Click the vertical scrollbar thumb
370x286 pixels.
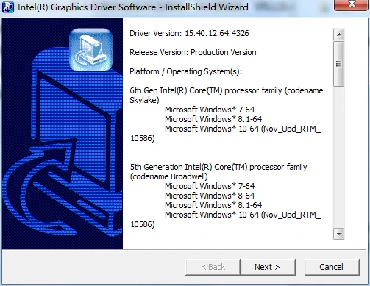(339, 64)
